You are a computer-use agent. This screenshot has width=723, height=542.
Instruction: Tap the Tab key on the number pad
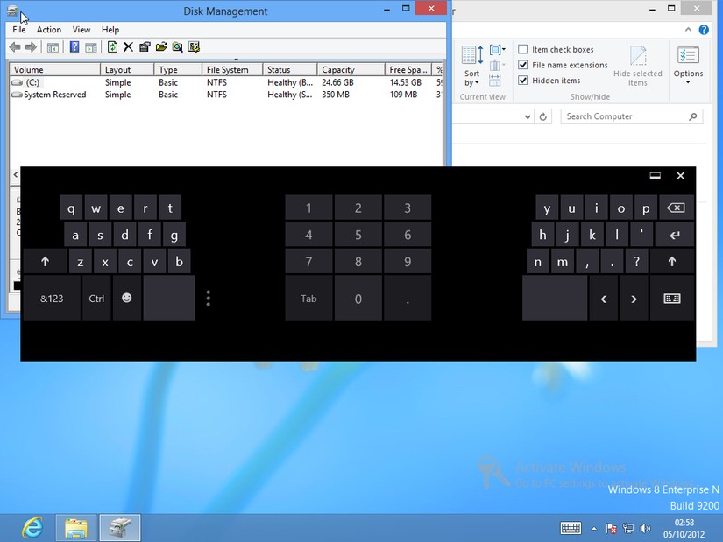(308, 299)
